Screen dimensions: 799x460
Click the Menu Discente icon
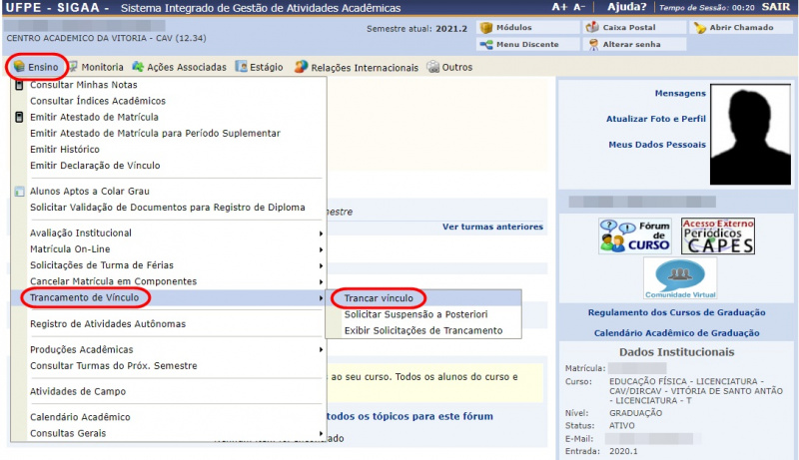(486, 45)
